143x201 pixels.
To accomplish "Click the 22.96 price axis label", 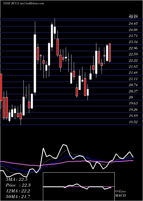I will point(133,48).
